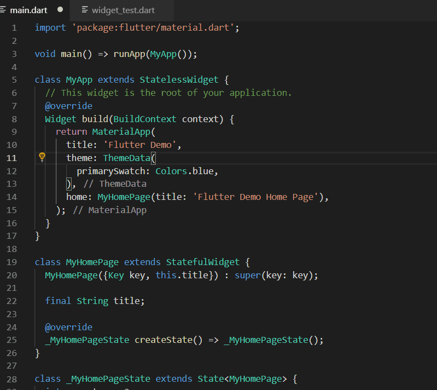The image size is (437, 390).
Task: Click line number 1 in the gutter
Action: [x=14, y=28]
